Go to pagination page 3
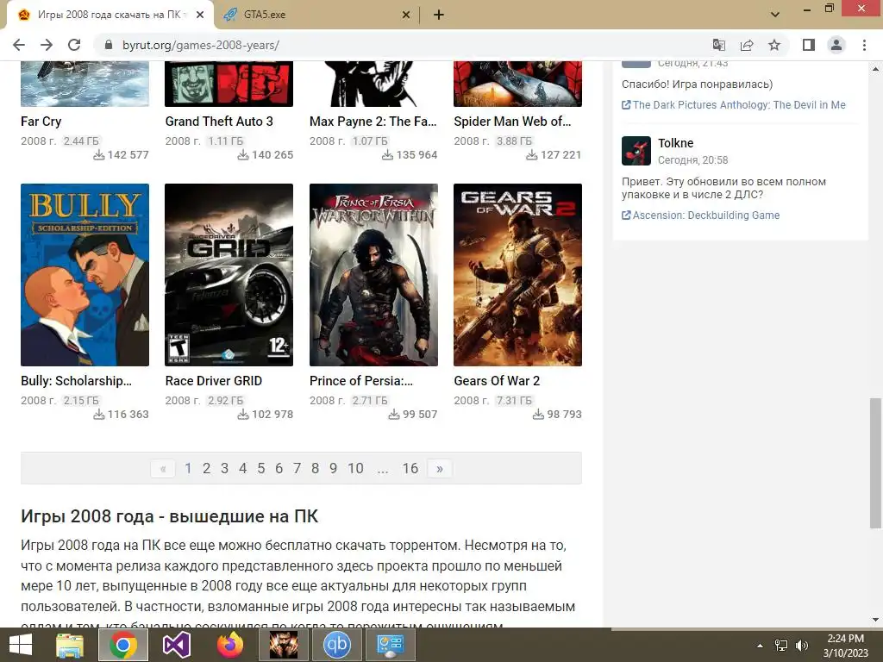883x662 pixels. 225,468
